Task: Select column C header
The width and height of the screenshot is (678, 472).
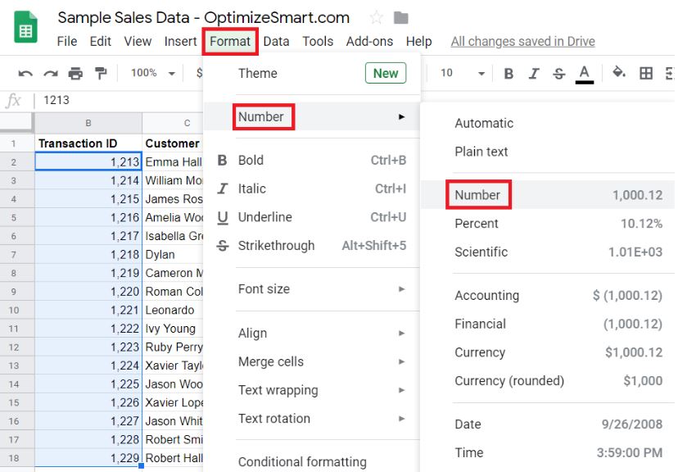Action: (x=173, y=123)
